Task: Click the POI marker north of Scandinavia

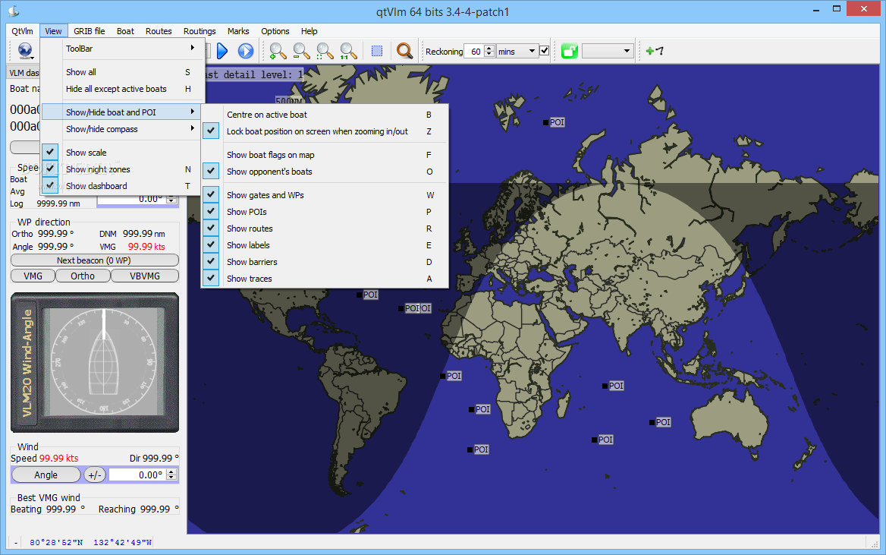Action: (554, 122)
